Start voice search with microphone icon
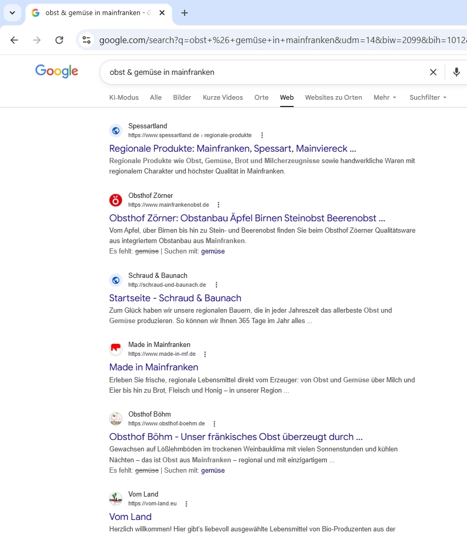The image size is (467, 535). pos(457,72)
